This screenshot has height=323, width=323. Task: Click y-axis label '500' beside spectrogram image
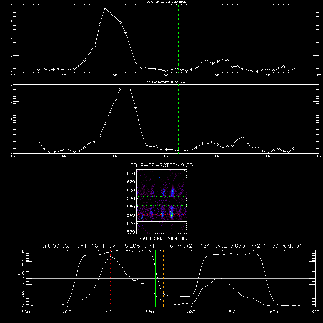(x=131, y=232)
